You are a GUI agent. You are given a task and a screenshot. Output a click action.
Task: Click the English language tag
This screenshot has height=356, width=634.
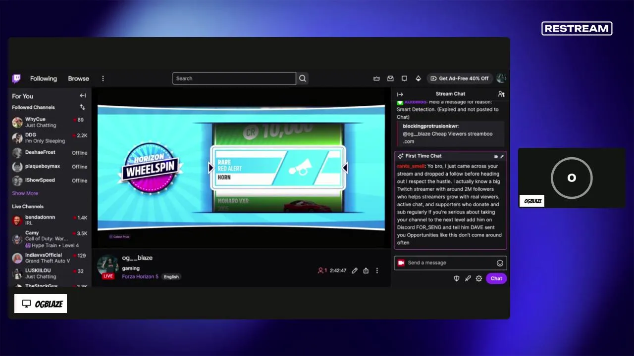tap(171, 276)
